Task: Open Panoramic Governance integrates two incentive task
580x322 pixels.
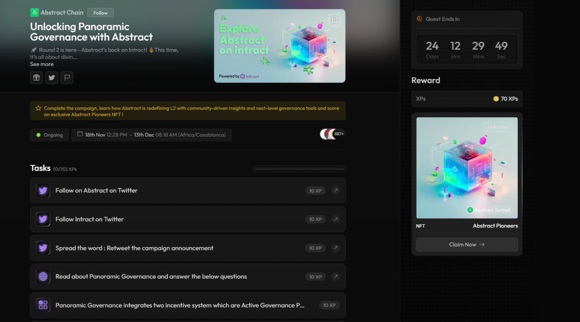Action: tap(188, 305)
